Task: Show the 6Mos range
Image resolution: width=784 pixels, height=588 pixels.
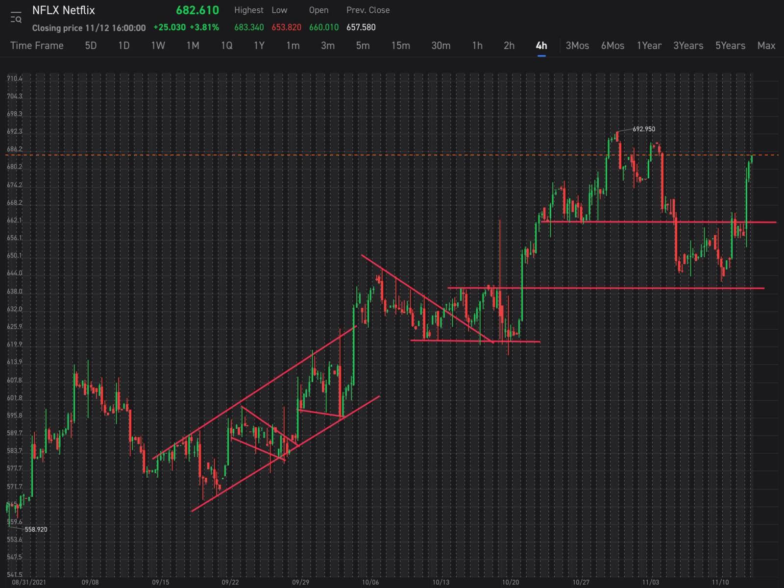Action: pos(612,46)
